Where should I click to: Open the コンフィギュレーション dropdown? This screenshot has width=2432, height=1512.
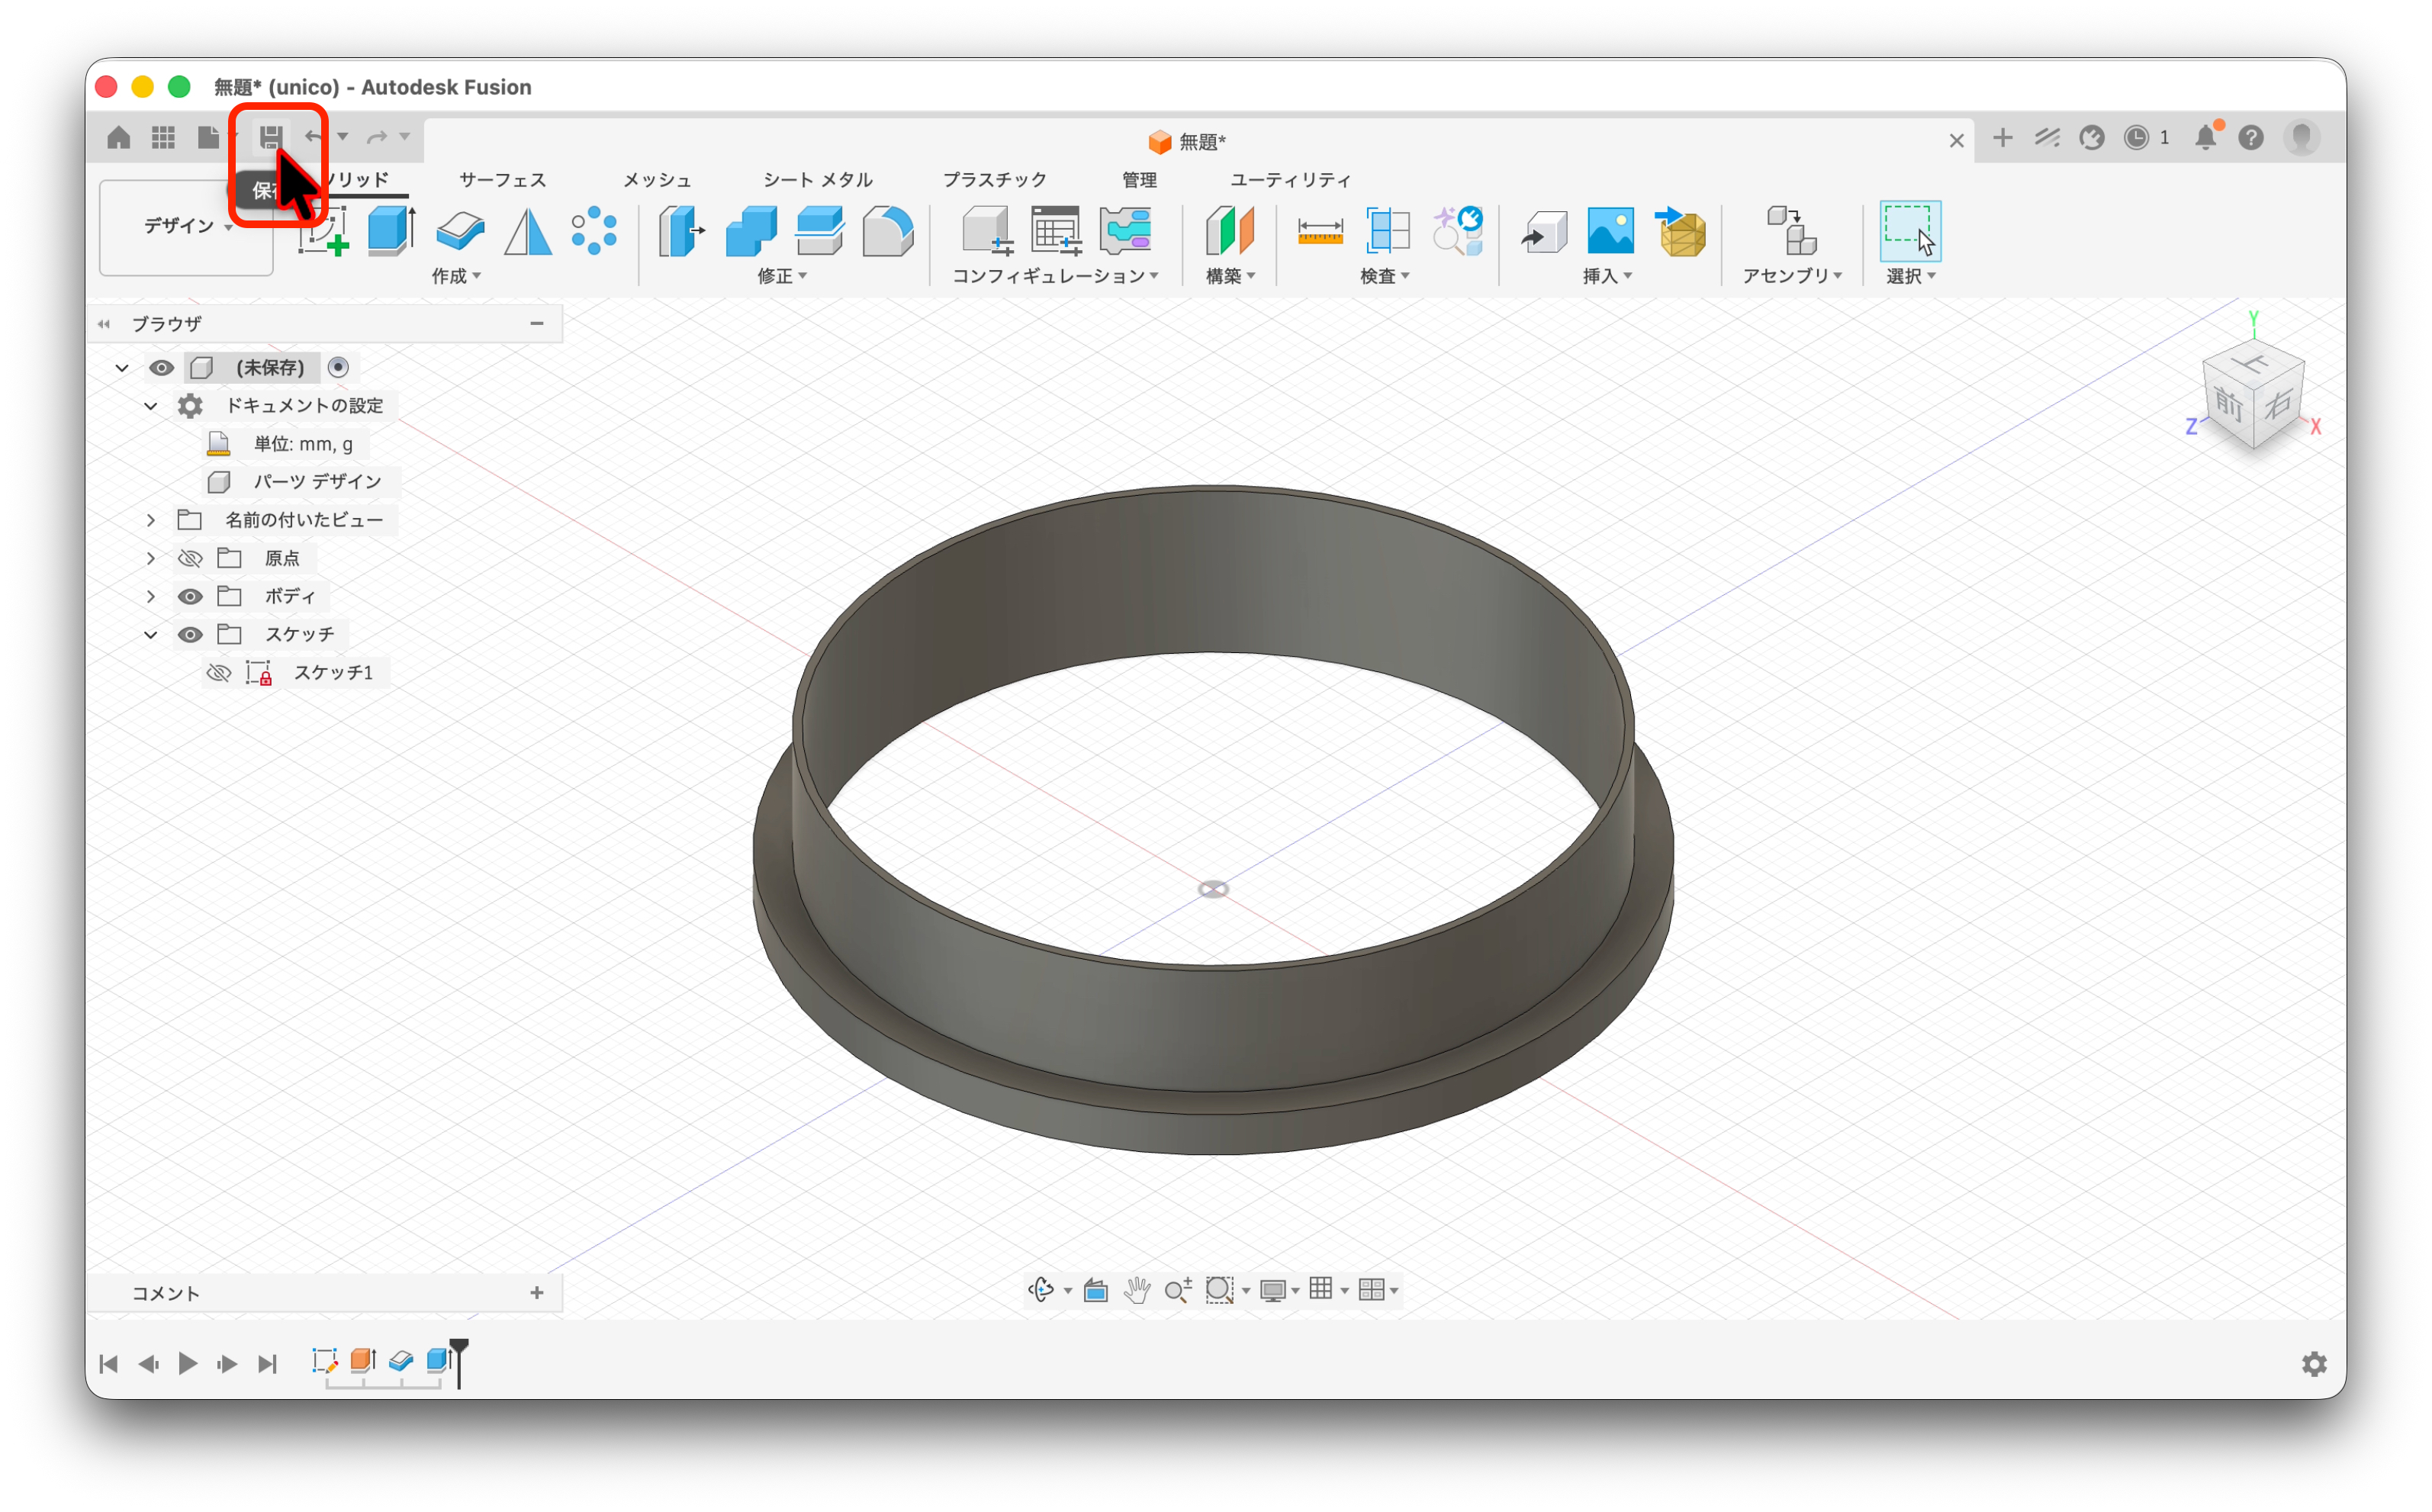pyautogui.click(x=1055, y=276)
